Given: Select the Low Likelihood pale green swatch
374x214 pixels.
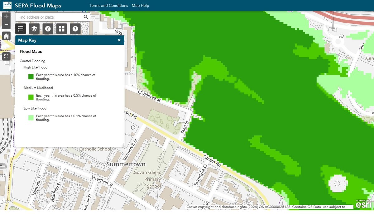Looking at the screenshot, I should (x=30, y=118).
